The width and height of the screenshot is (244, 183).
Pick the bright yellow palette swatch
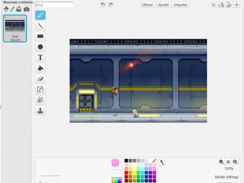[134, 173]
